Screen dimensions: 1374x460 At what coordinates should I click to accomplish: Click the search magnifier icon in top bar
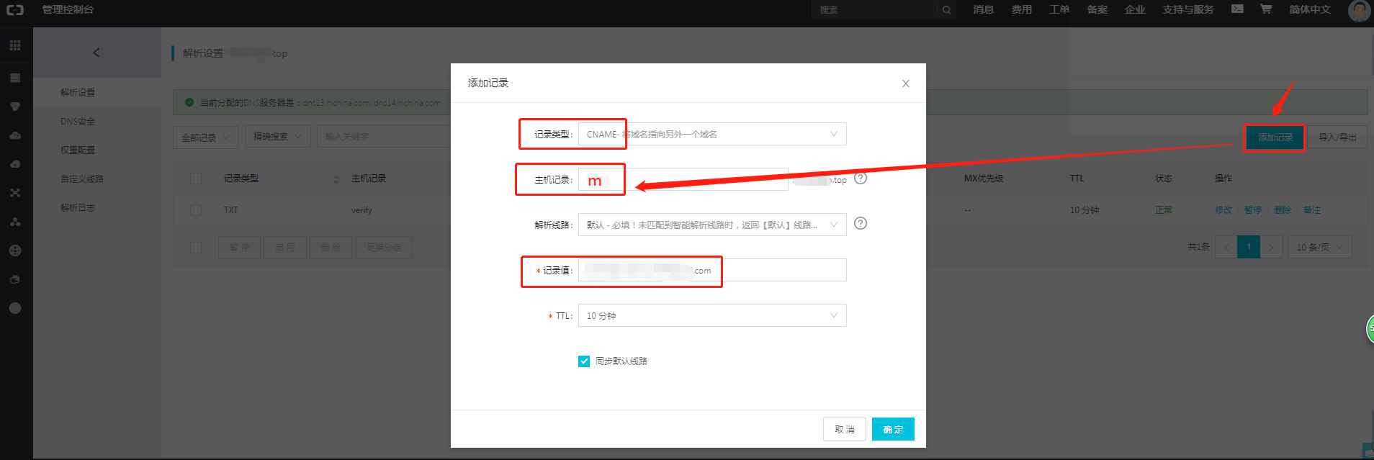pos(946,10)
